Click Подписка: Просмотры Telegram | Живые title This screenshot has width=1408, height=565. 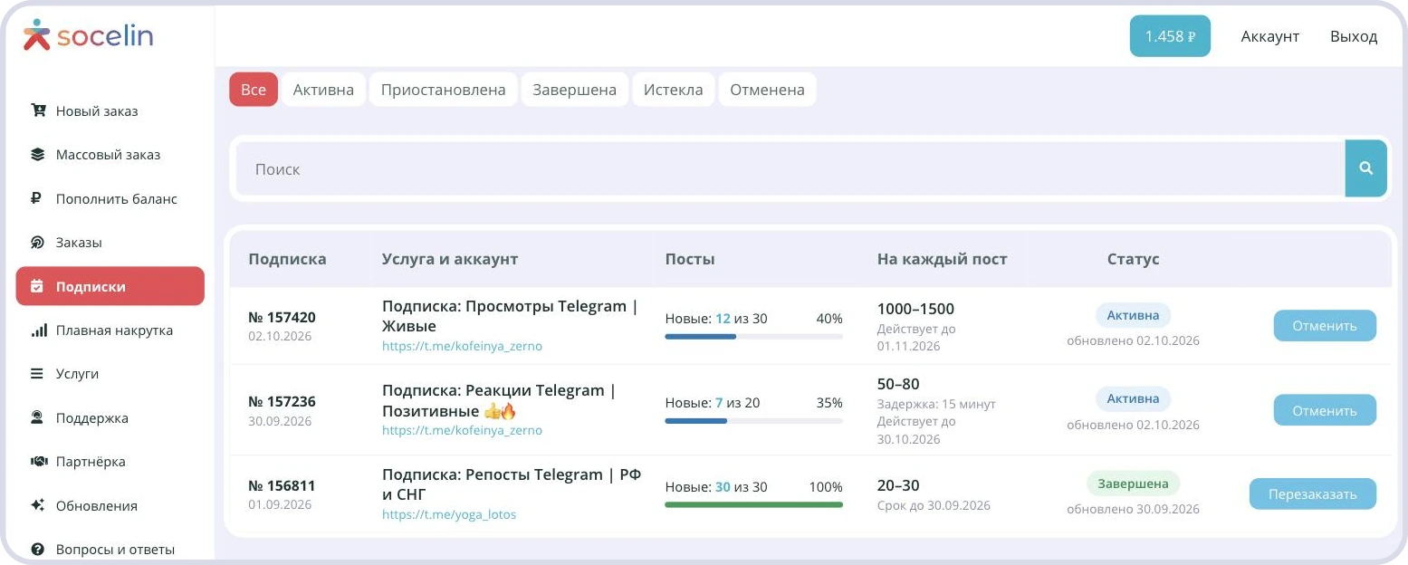coord(510,316)
